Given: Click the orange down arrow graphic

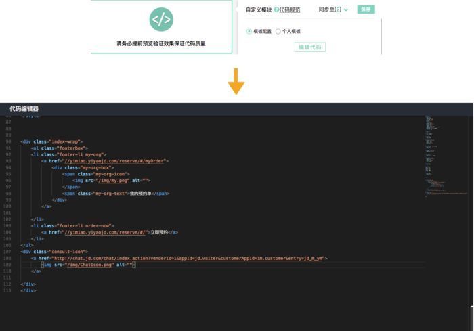Looking at the screenshot, I should [236, 81].
